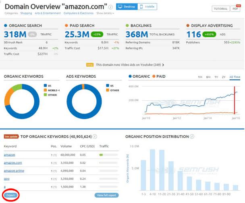
Task: Open the Video Ads on Youtube notice arrow
Action: pyautogui.click(x=163, y=65)
